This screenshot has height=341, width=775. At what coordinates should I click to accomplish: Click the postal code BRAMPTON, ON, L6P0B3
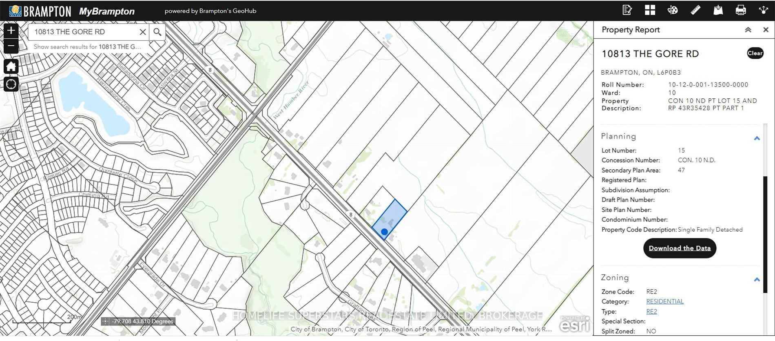pos(641,73)
